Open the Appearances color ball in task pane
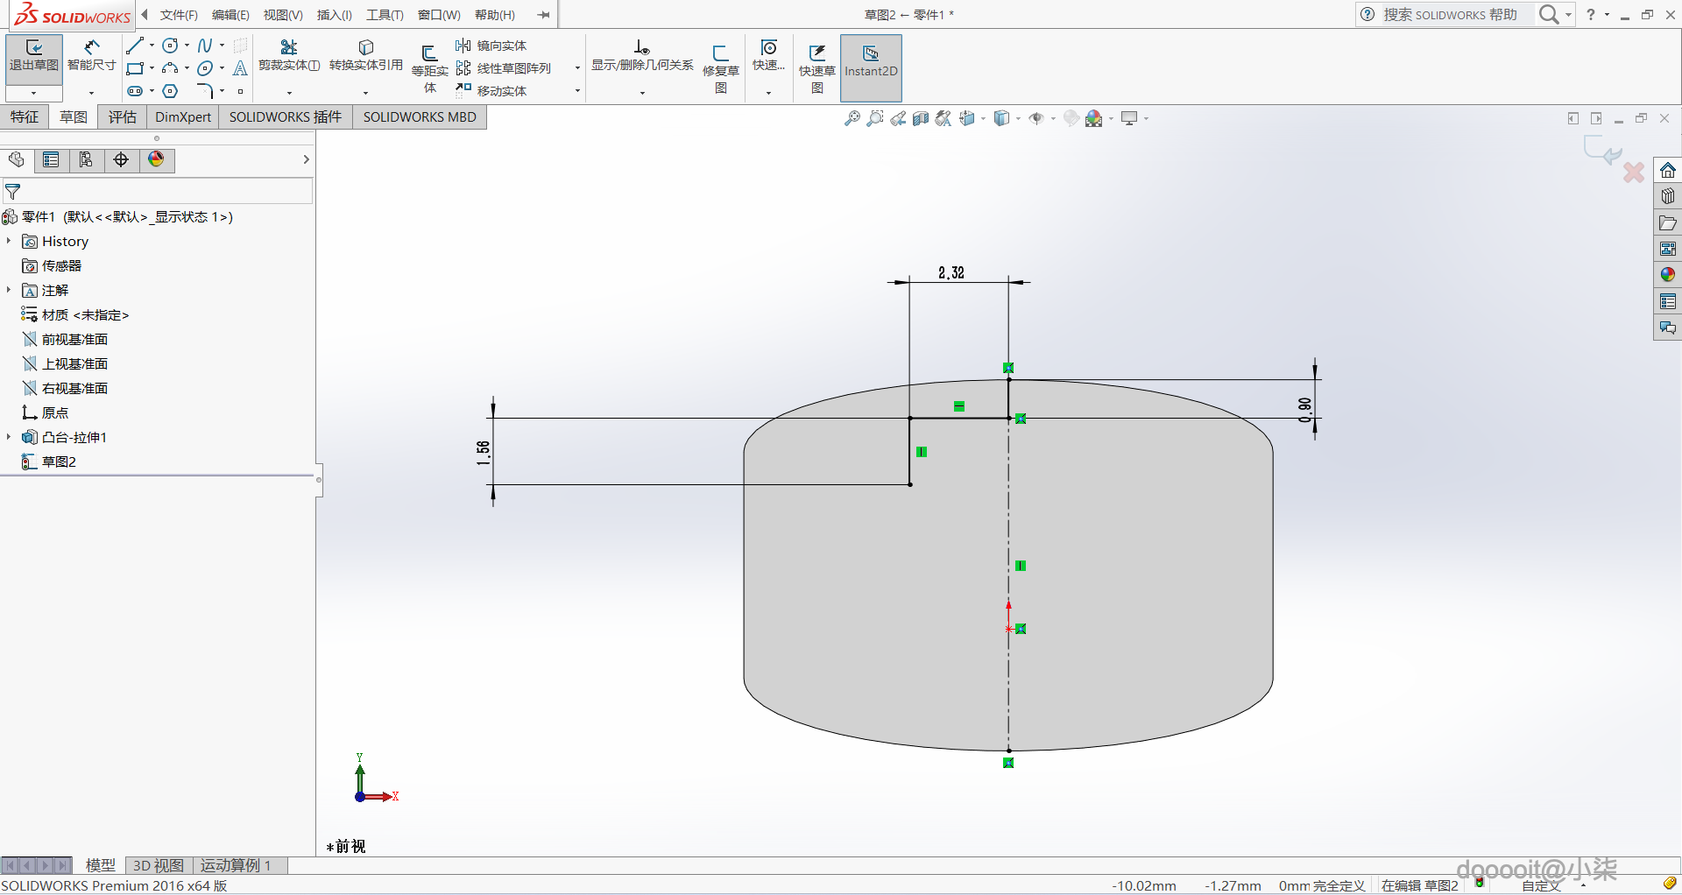This screenshot has width=1682, height=895. click(x=1667, y=275)
